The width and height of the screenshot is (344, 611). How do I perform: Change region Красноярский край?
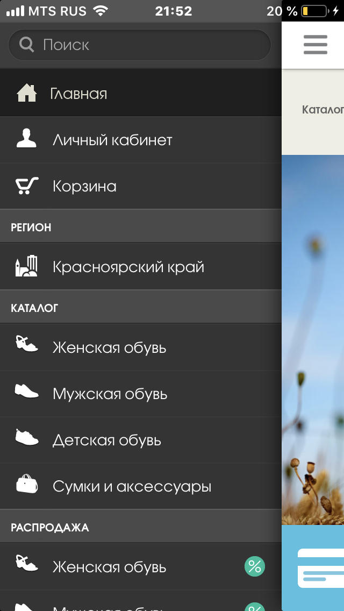(x=128, y=267)
